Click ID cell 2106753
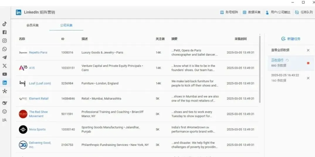This screenshot has width=315, height=157. pos(67,145)
